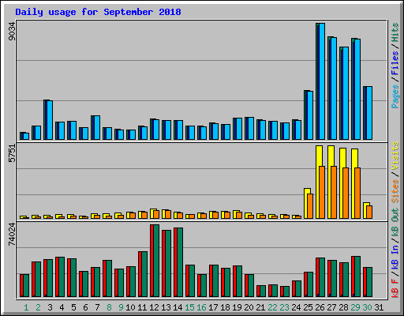The height and width of the screenshot is (316, 404).
Task: Click day 28 on the x-axis
Action: [343, 307]
